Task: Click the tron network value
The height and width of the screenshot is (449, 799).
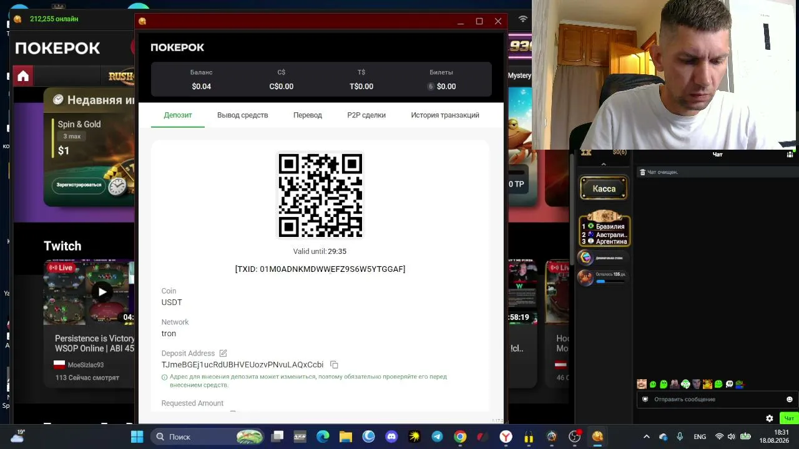Action: coord(169,334)
